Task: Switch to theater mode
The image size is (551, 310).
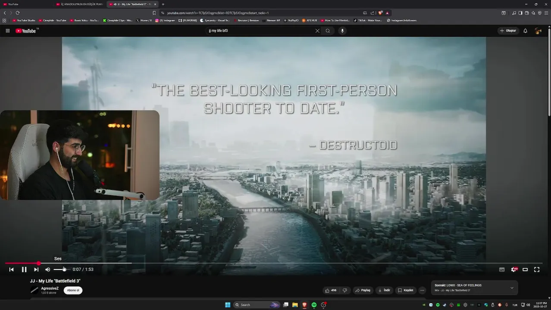Action: [x=525, y=270]
